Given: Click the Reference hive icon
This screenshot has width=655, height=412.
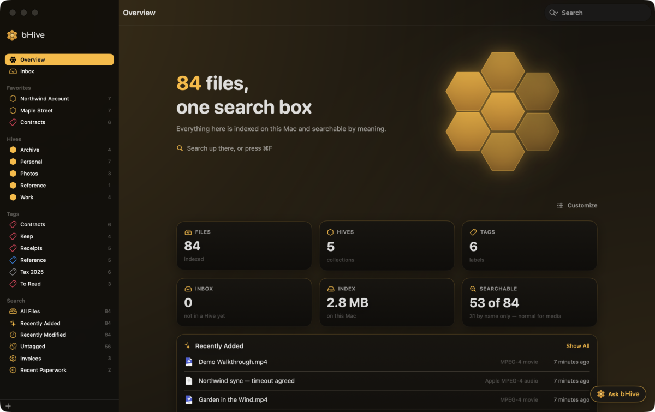Looking at the screenshot, I should click(x=13, y=186).
